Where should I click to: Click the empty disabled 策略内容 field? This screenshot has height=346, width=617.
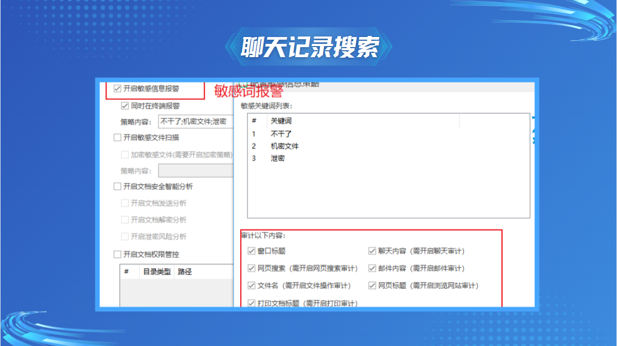196,171
